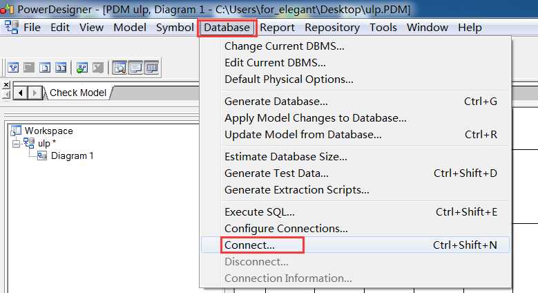Click the greyed-out toolbar icon with an X
Screen dimensions: 538x293
(98, 68)
